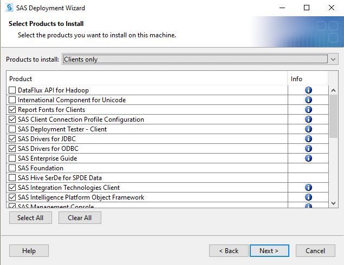Check the SAS Foundation product

[x=12, y=168]
